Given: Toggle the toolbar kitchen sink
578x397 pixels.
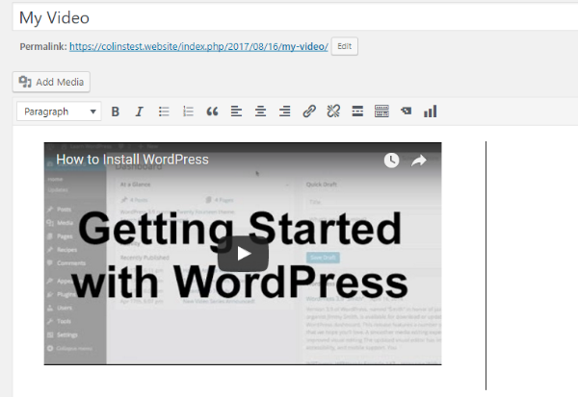Looking at the screenshot, I should tap(381, 112).
